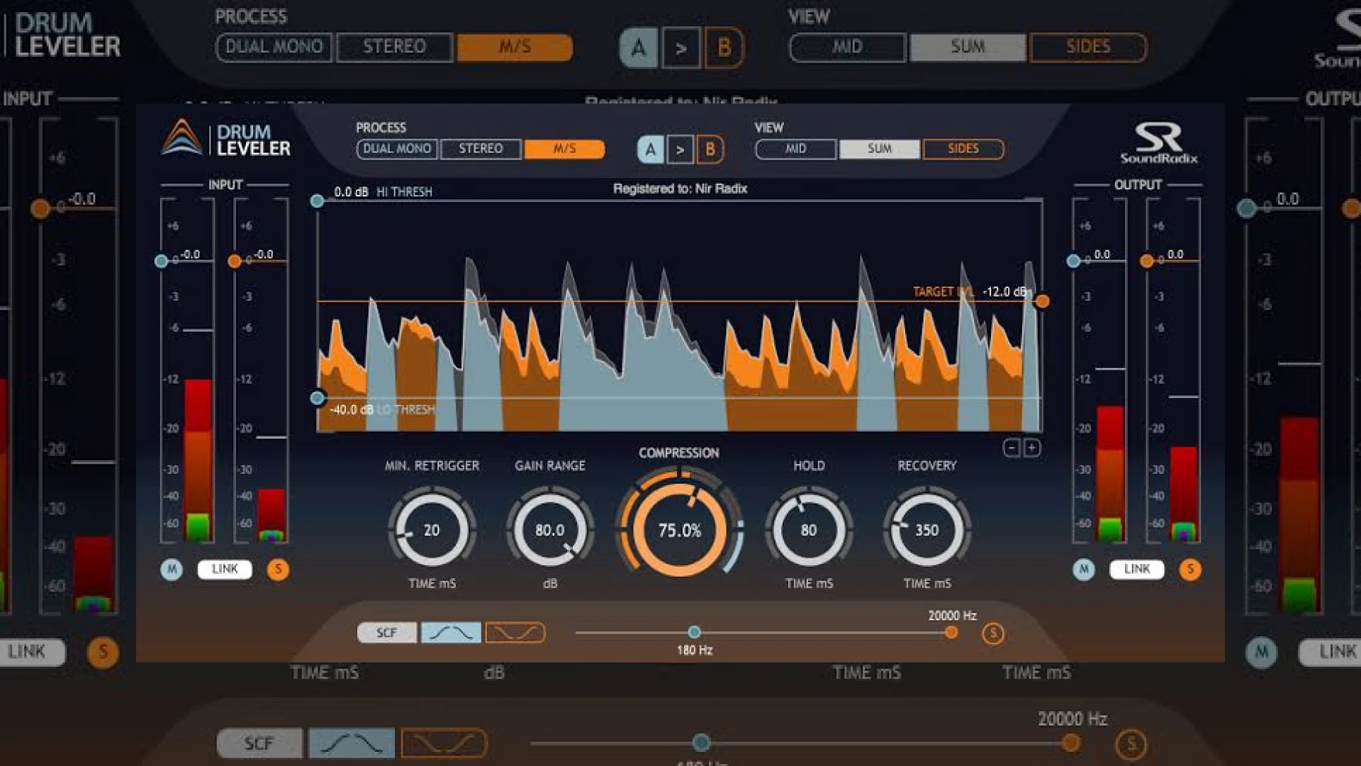Click the HOLD knob showing 80

809,530
